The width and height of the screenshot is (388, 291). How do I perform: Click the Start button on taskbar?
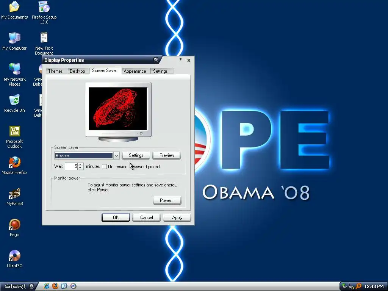tap(19, 286)
